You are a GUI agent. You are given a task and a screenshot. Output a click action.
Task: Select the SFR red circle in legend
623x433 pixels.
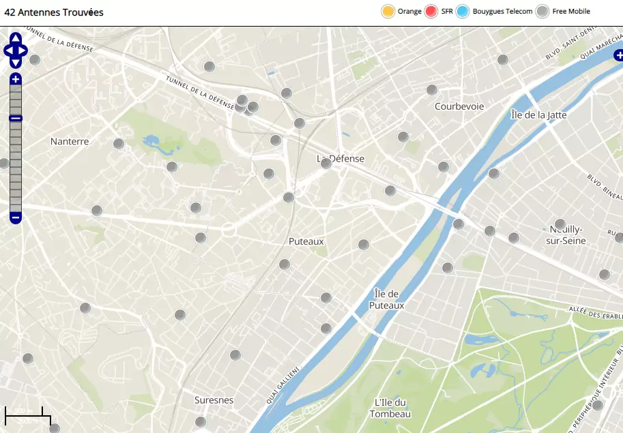pos(431,12)
